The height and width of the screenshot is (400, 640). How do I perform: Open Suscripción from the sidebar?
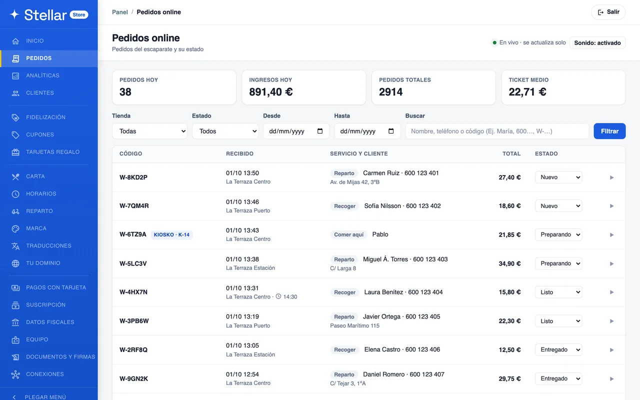pyautogui.click(x=49, y=305)
